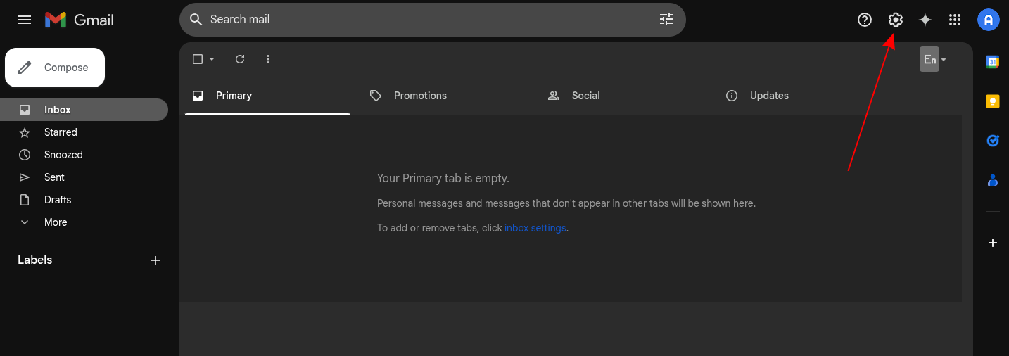Open Settings gear icon
The image size is (1009, 356).
point(895,20)
